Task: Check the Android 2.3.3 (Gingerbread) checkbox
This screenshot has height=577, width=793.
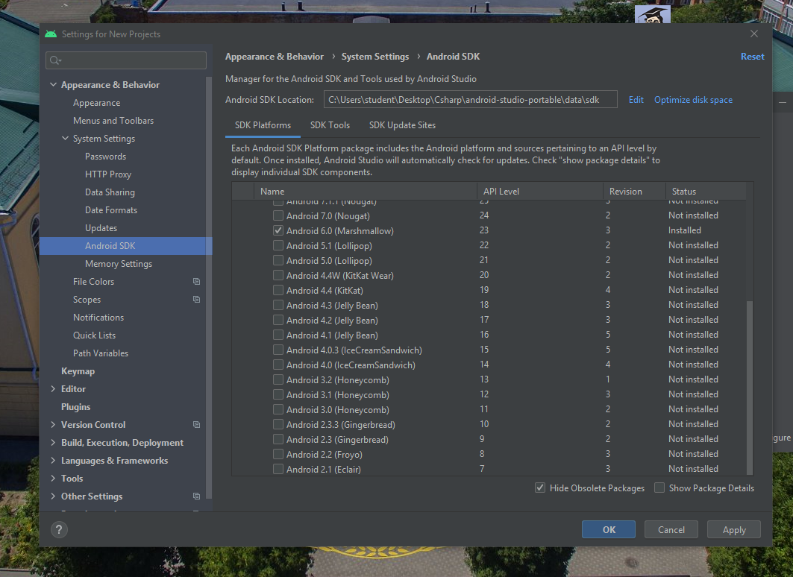Action: [278, 424]
